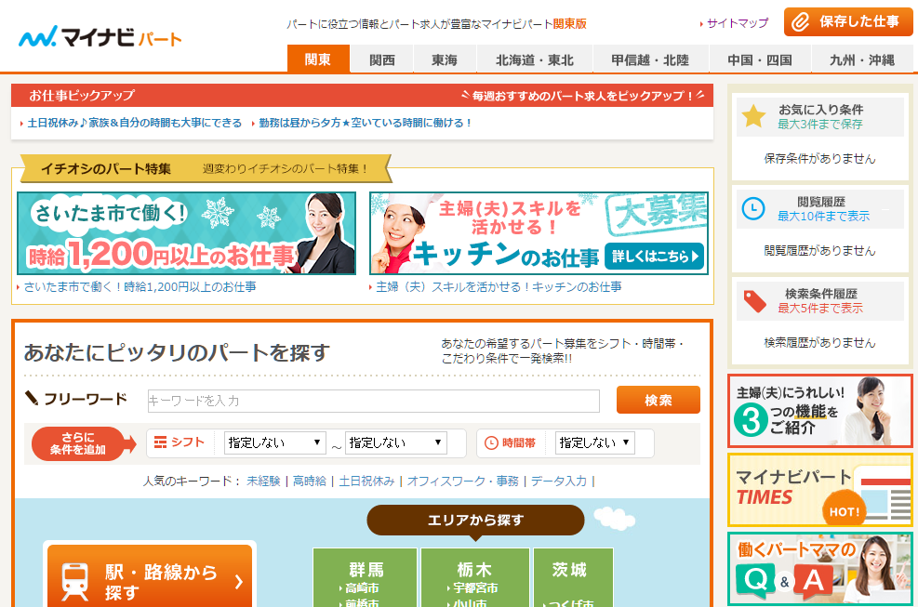Open the マイナビパート TIMES banner

[820, 490]
